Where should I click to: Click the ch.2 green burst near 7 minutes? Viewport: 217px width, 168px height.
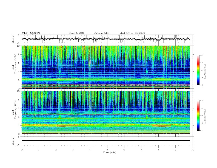click(147, 116)
